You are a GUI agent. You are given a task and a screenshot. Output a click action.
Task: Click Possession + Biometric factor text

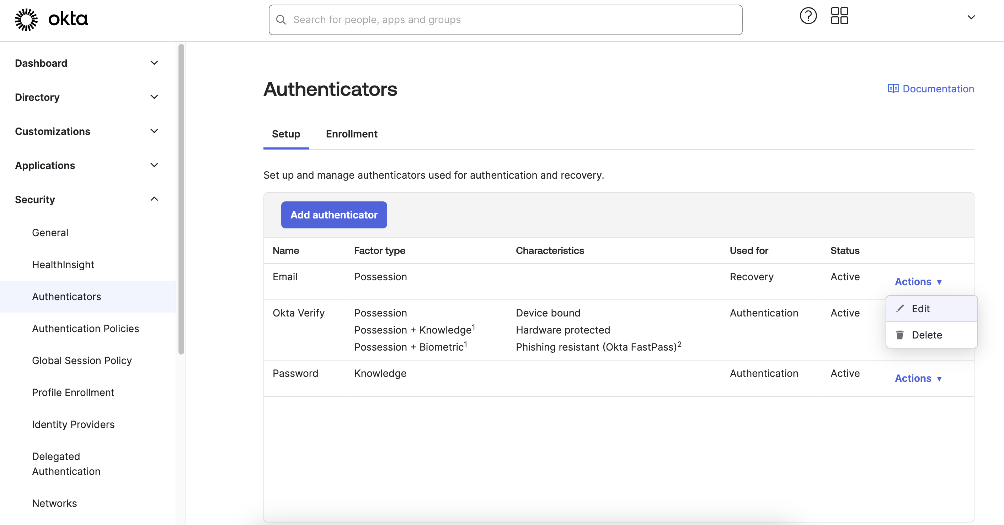pyautogui.click(x=410, y=347)
